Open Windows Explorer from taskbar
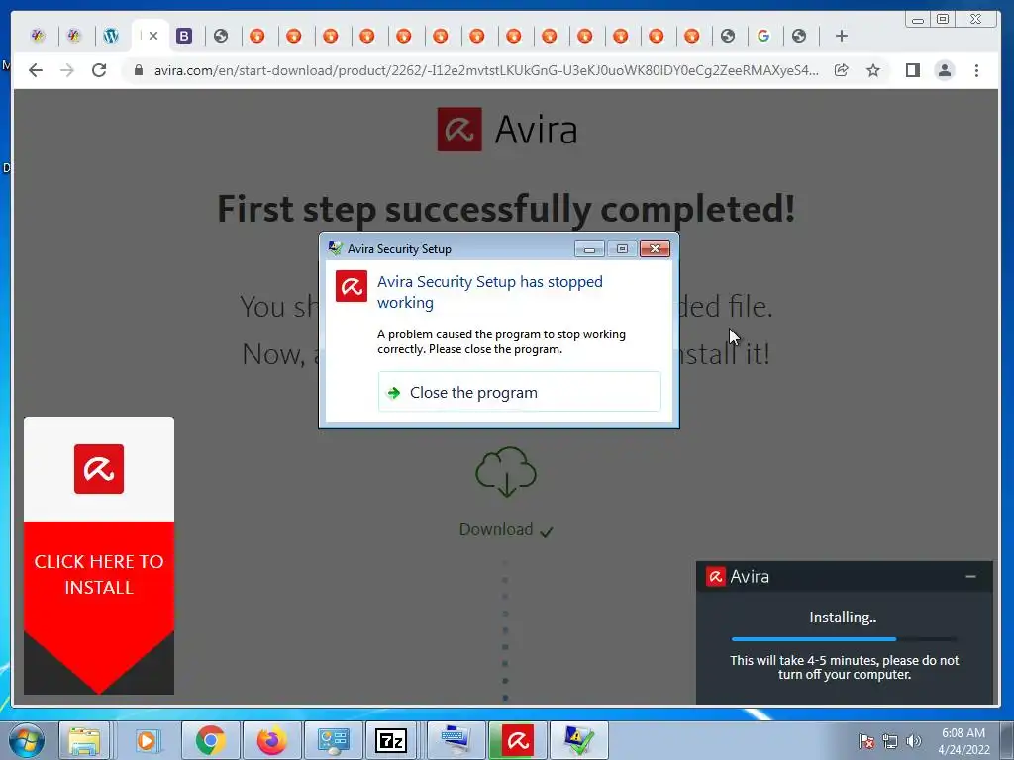This screenshot has height=760, width=1014. click(x=84, y=740)
